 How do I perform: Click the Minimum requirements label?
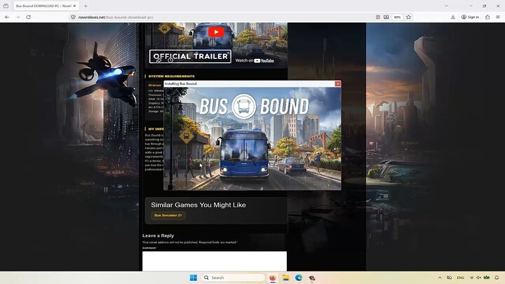(154, 86)
